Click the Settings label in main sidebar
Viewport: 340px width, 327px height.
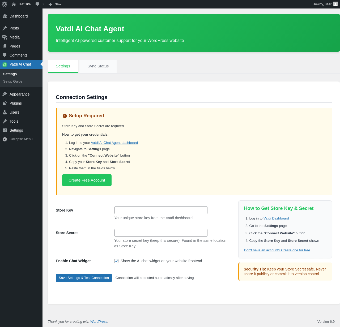pos(16,130)
